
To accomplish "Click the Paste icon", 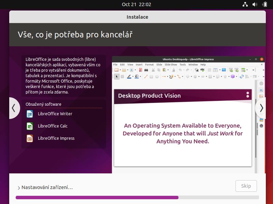I will (x=164, y=69).
